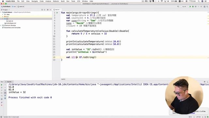Toggle scroll to end in console
Viewport: 209px width, 118px height.
[x=5, y=93]
